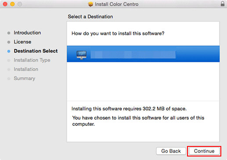Minimize the installer with yellow button

12,4
